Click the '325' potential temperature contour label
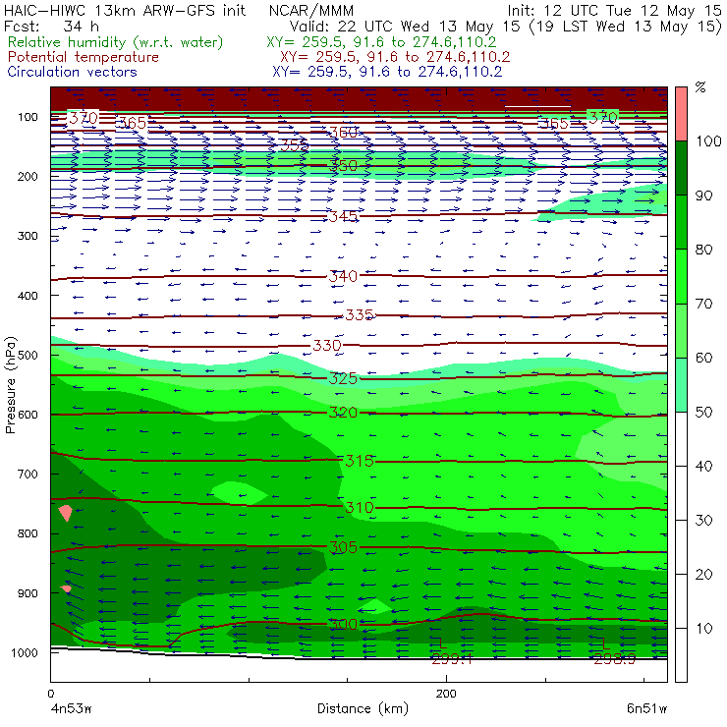The image size is (727, 727). click(x=343, y=378)
